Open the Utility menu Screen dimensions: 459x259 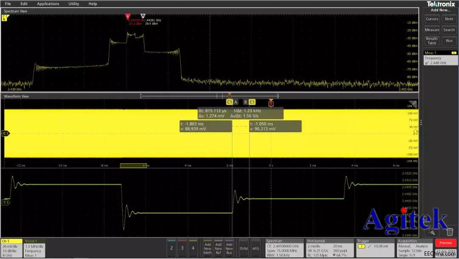click(x=74, y=4)
